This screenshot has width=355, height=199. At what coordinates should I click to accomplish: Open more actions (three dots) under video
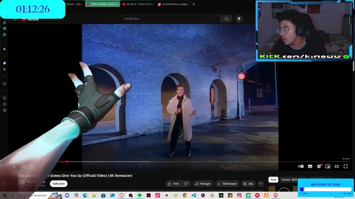point(260,184)
